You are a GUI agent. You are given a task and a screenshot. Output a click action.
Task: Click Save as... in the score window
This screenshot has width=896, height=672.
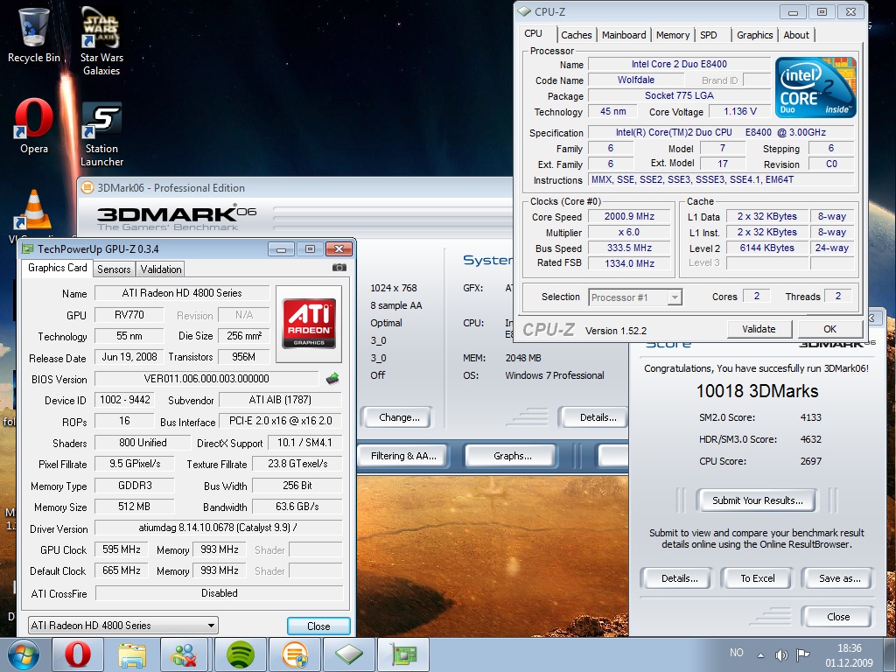839,578
